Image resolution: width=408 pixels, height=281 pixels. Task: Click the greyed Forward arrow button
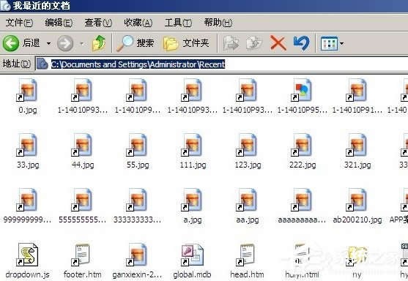point(65,43)
